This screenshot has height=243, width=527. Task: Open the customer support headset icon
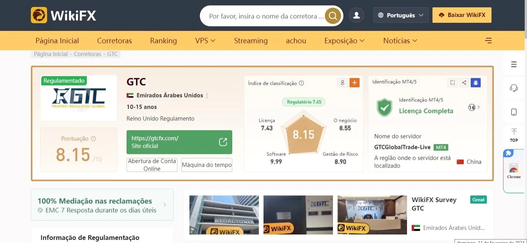(x=514, y=88)
